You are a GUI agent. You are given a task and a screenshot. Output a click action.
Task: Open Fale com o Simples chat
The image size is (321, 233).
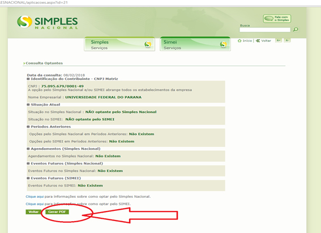tap(277, 19)
